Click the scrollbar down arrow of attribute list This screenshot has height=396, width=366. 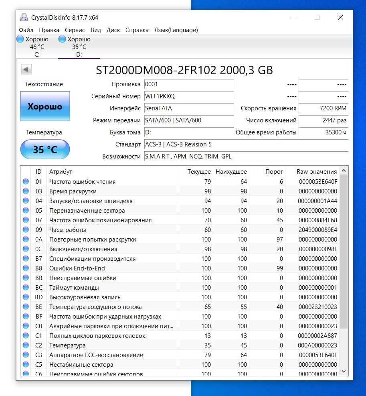(344, 371)
